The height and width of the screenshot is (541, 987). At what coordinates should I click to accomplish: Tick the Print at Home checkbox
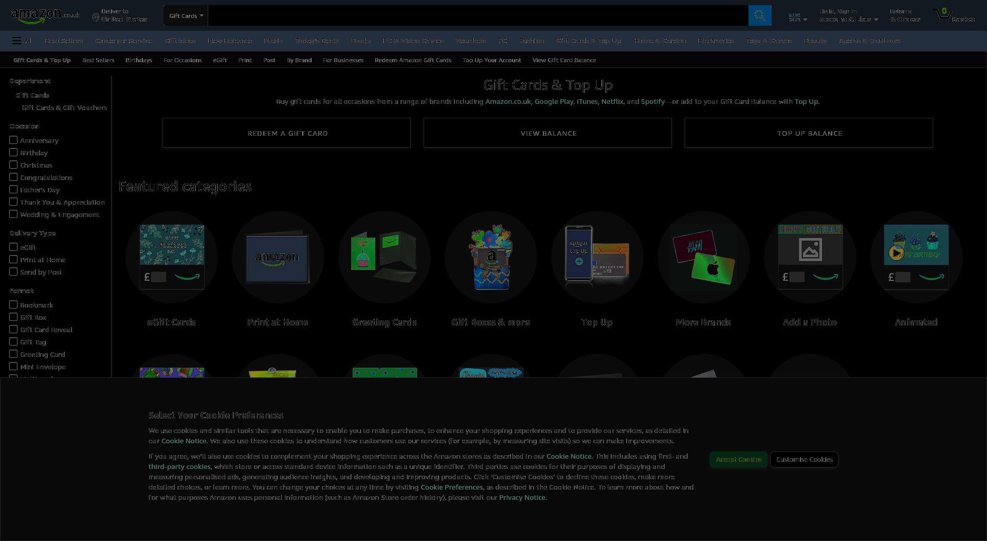13,259
